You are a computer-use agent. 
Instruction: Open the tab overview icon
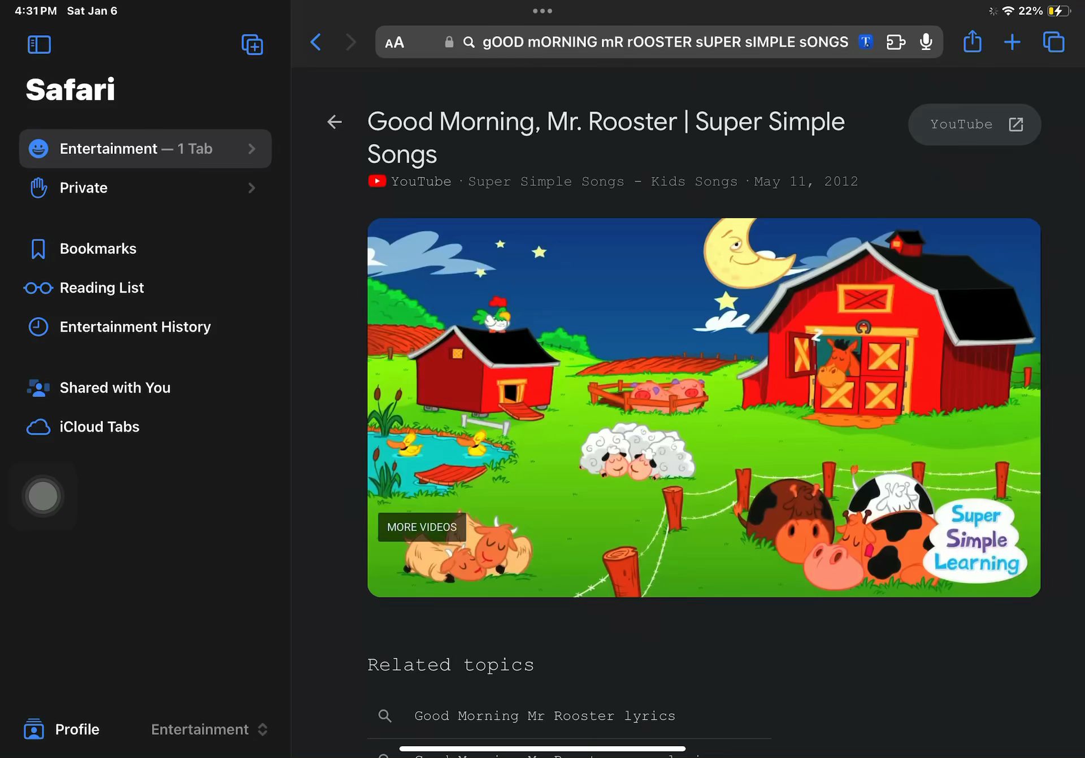[1053, 42]
